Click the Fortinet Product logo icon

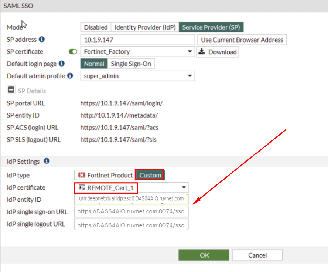click(81, 175)
